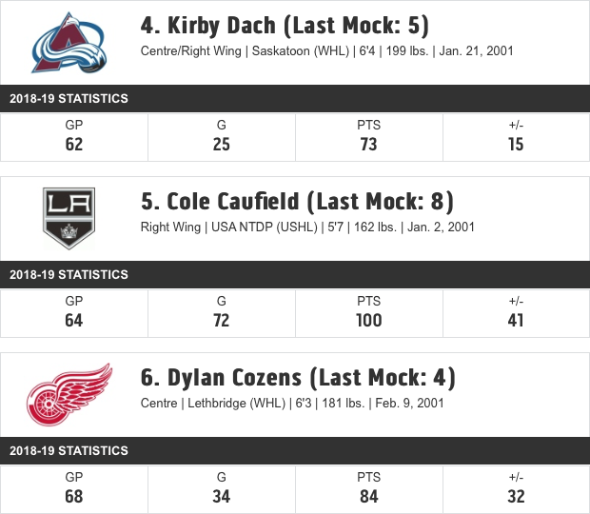Click Cole Caufield's USA NTDP bio line
The width and height of the screenshot is (590, 514).
[x=307, y=227]
